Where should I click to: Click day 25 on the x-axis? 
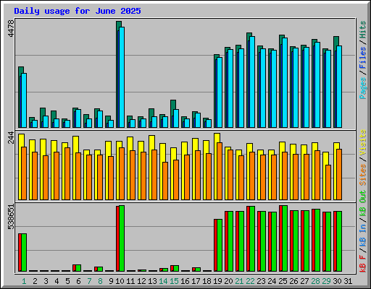pos(283,281)
